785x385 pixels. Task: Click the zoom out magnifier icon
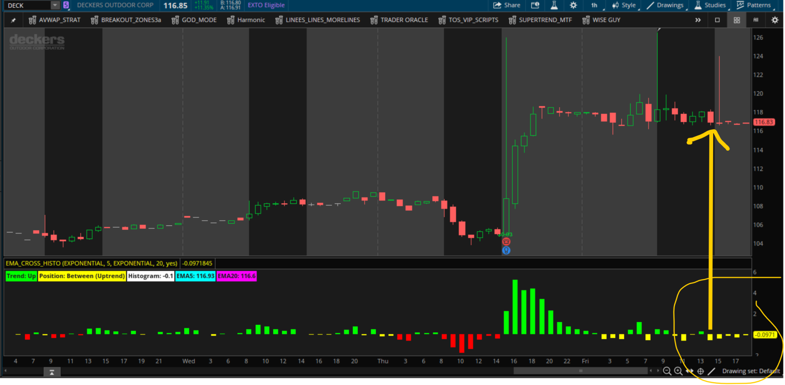(667, 371)
